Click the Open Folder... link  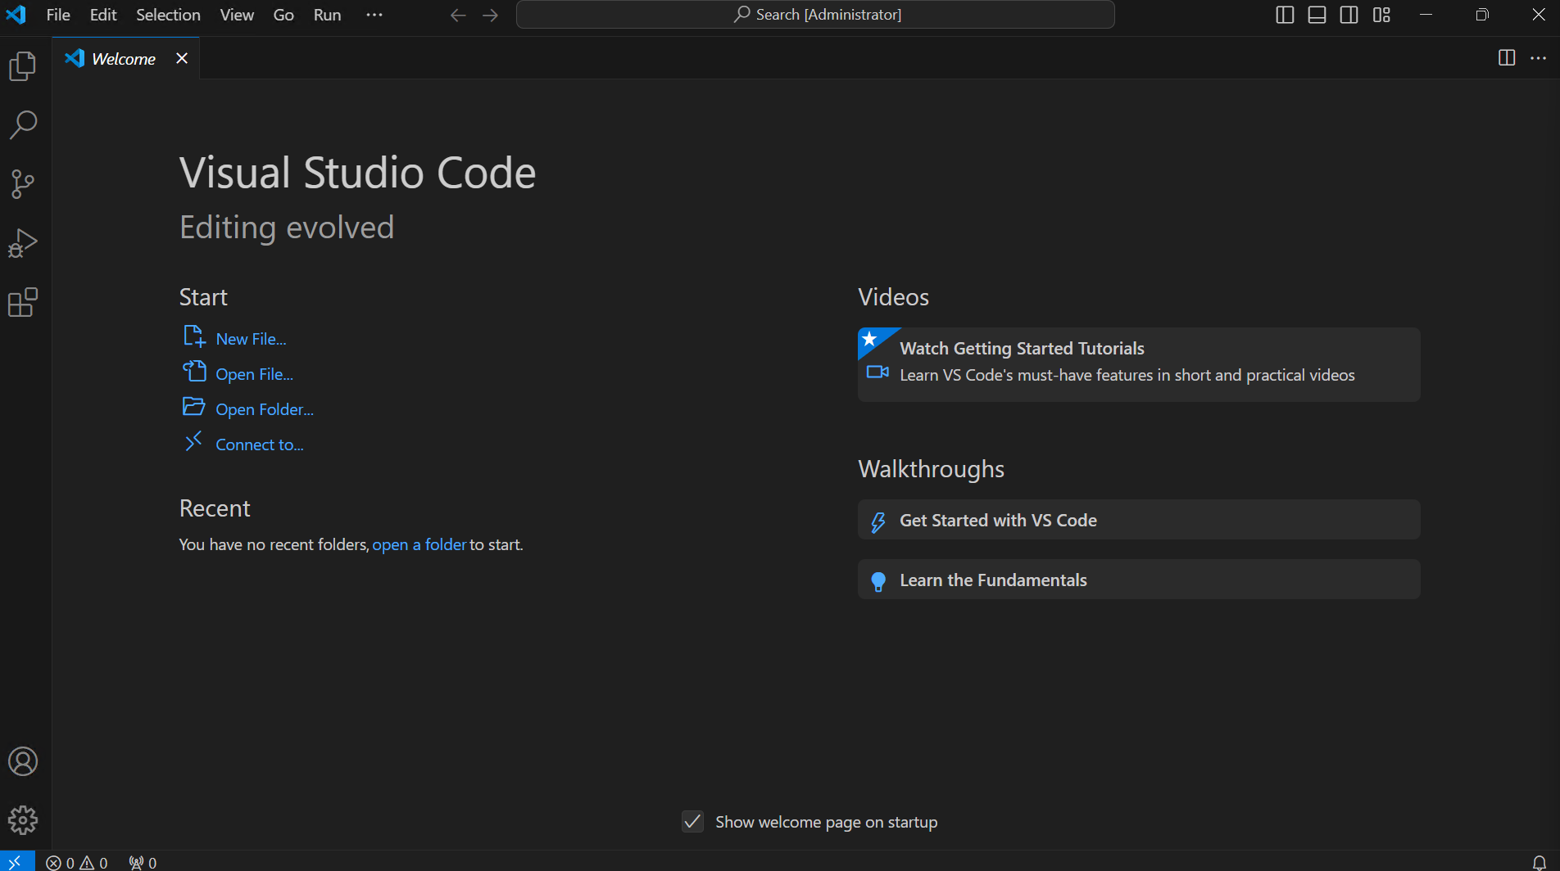265,409
